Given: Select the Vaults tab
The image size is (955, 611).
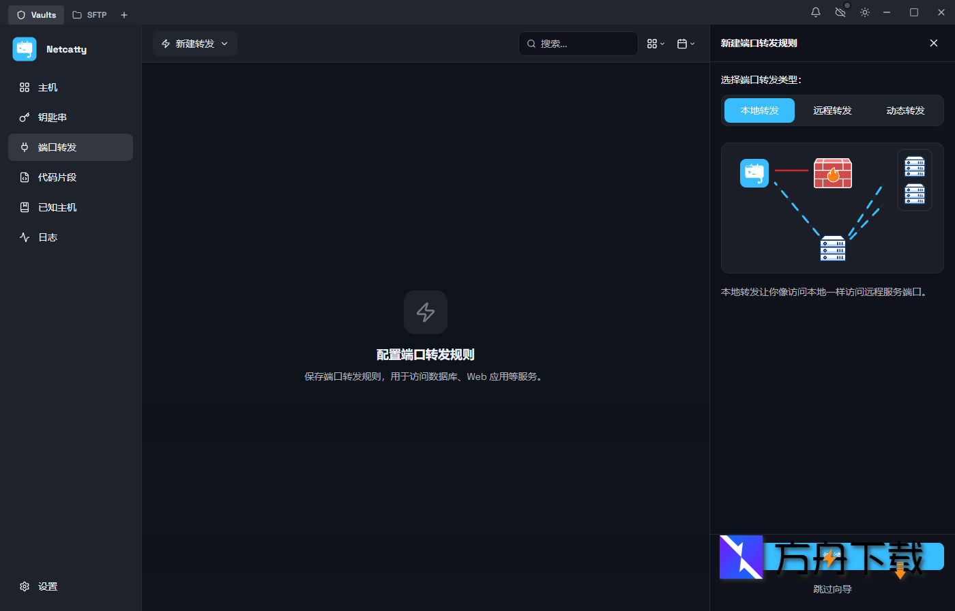Looking at the screenshot, I should pyautogui.click(x=35, y=14).
